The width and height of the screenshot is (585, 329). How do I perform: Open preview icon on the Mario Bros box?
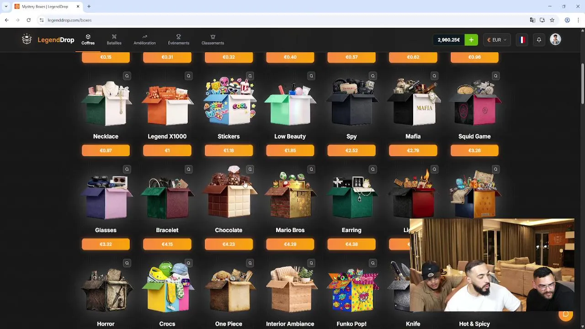tap(311, 170)
